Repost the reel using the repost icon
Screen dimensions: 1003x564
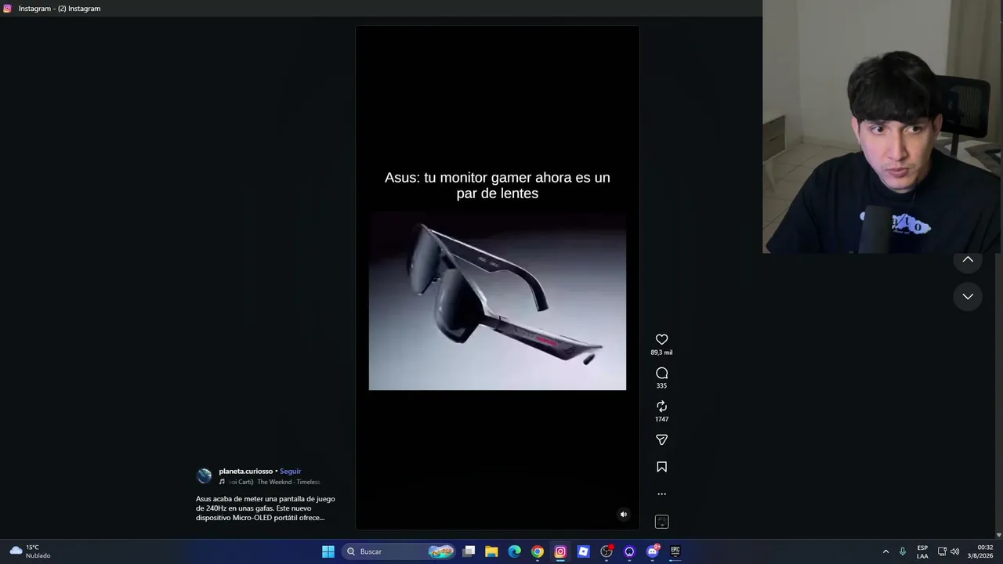point(661,406)
